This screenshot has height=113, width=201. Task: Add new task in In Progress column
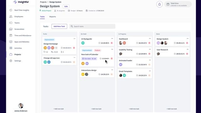[x=134, y=109]
